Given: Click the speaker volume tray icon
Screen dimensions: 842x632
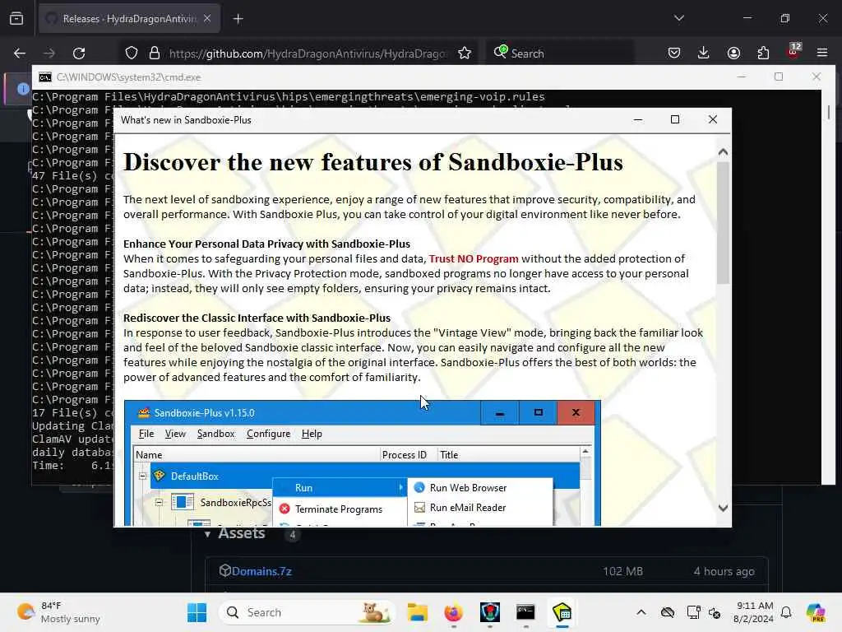Looking at the screenshot, I should pos(715,612).
